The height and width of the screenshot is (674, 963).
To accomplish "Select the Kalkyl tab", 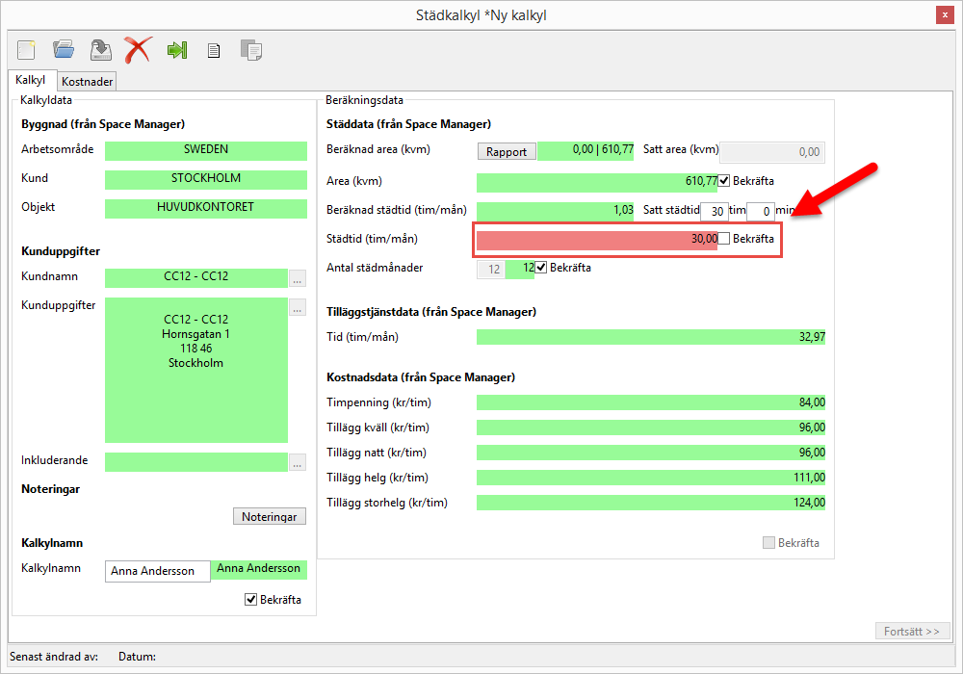I will tap(31, 81).
